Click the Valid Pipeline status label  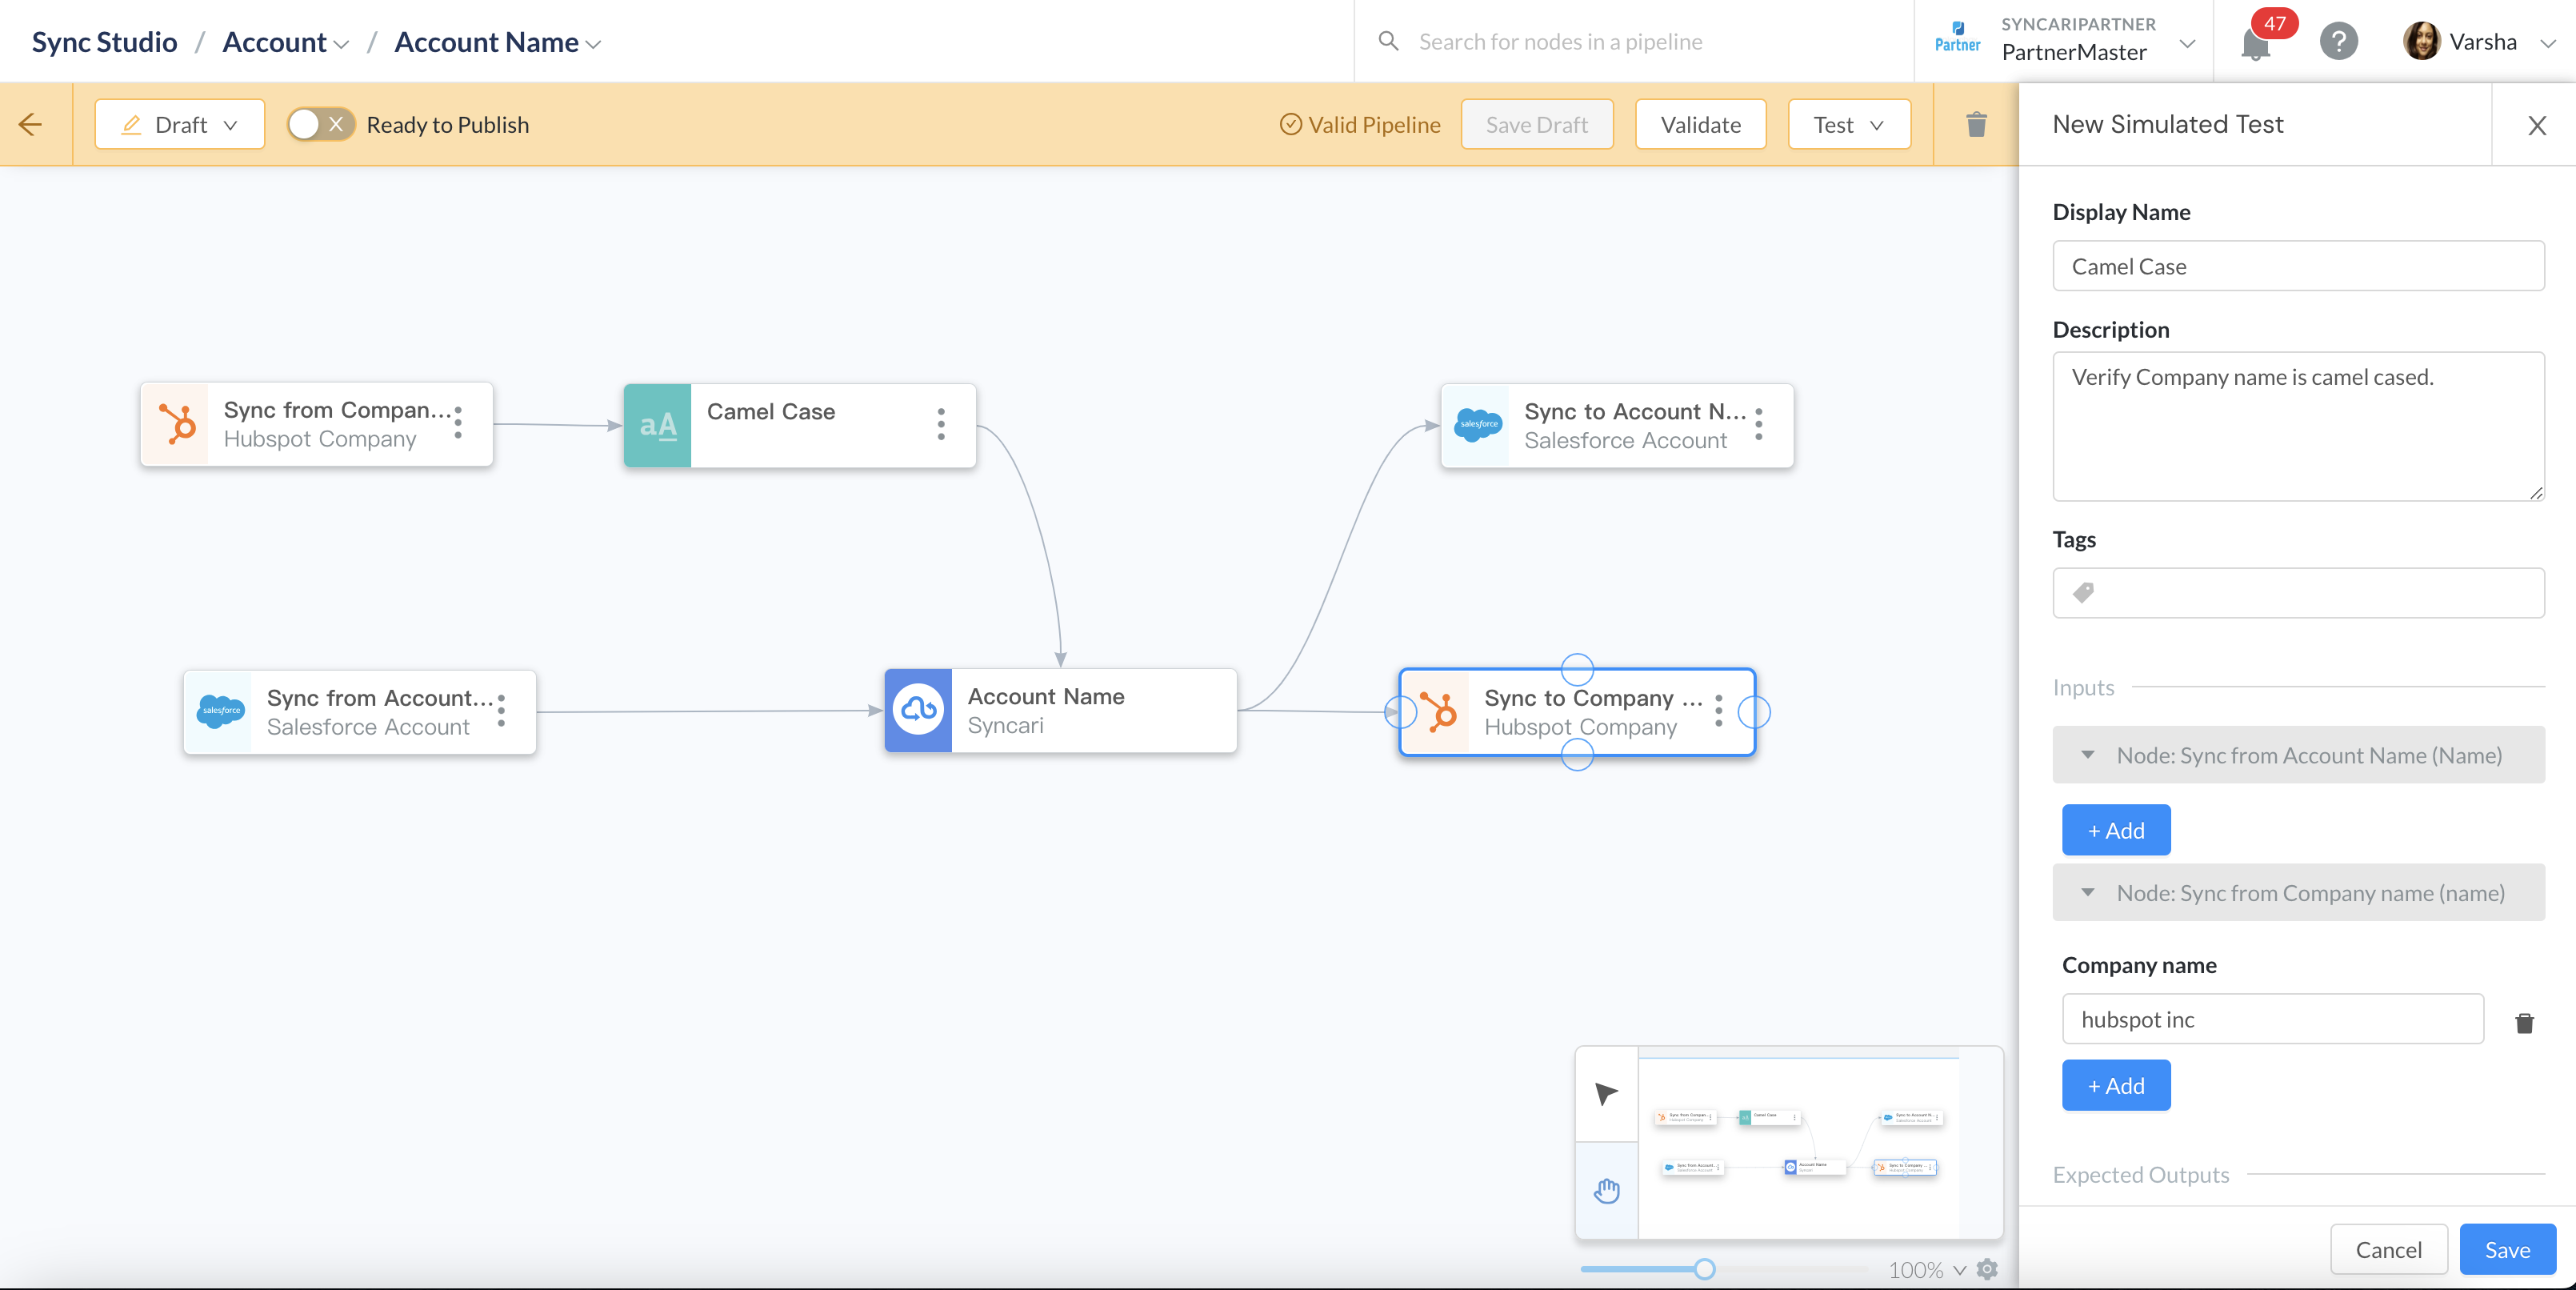pyautogui.click(x=1360, y=125)
